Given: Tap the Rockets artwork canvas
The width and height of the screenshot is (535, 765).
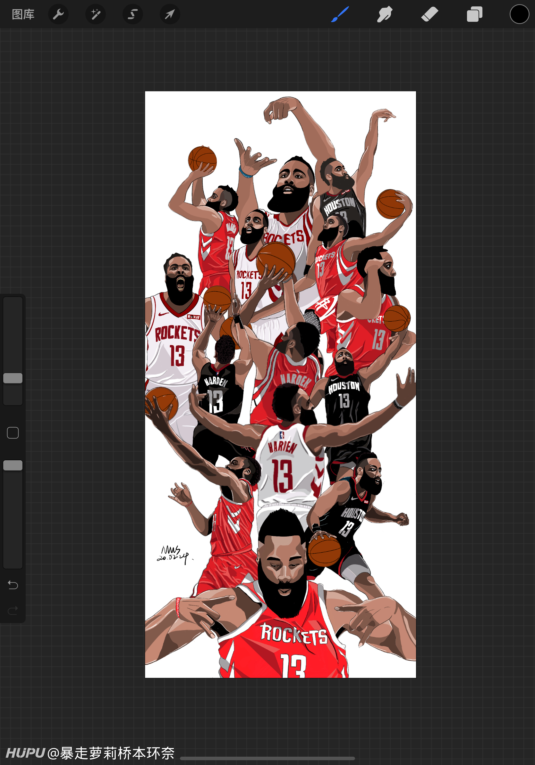Looking at the screenshot, I should (x=281, y=384).
